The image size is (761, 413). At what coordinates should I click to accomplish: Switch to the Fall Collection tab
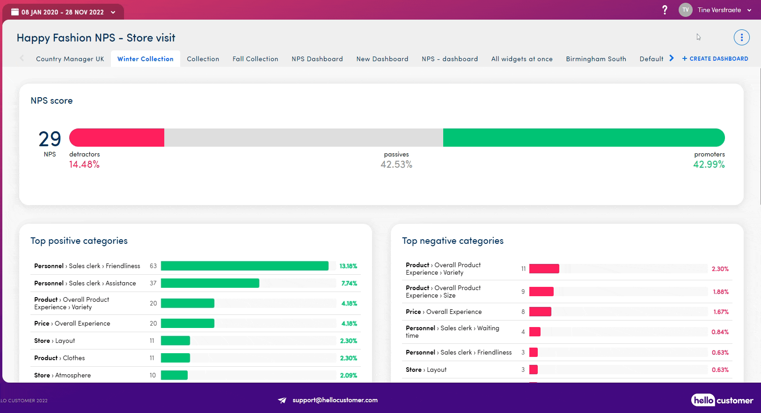tap(255, 59)
